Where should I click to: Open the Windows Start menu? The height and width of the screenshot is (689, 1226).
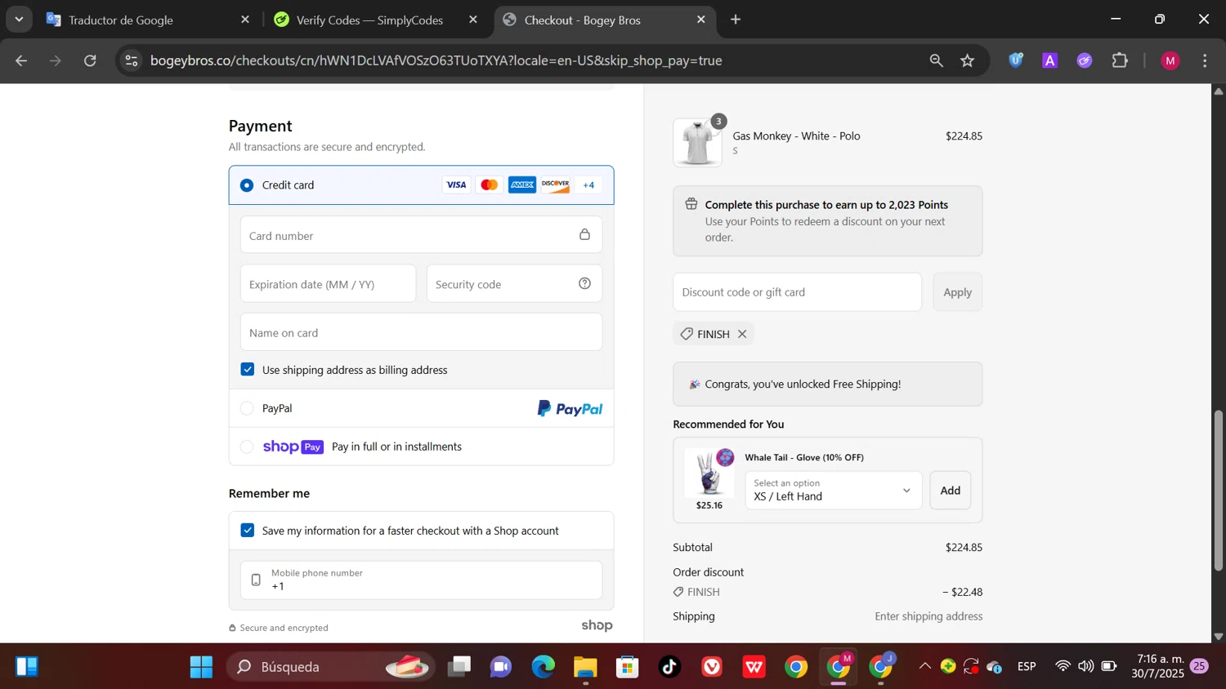201,667
